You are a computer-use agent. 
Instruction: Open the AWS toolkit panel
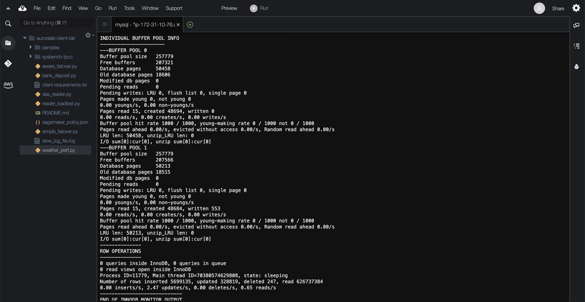coord(8,85)
